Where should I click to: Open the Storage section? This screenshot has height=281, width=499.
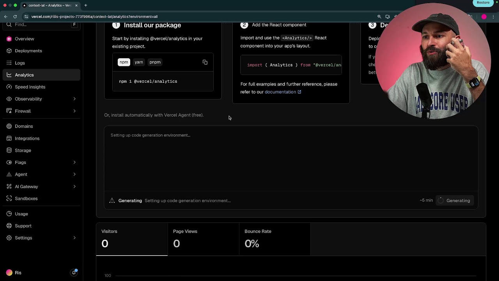pyautogui.click(x=41, y=150)
